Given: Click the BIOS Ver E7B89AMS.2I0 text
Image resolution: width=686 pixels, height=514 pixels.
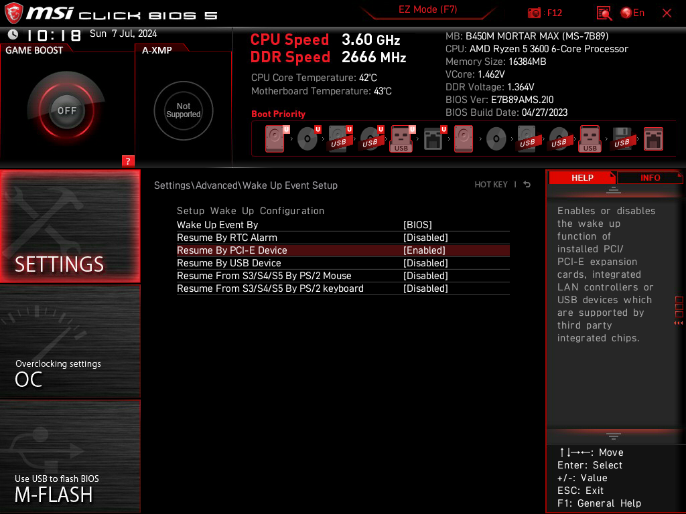Looking at the screenshot, I should (x=499, y=100).
